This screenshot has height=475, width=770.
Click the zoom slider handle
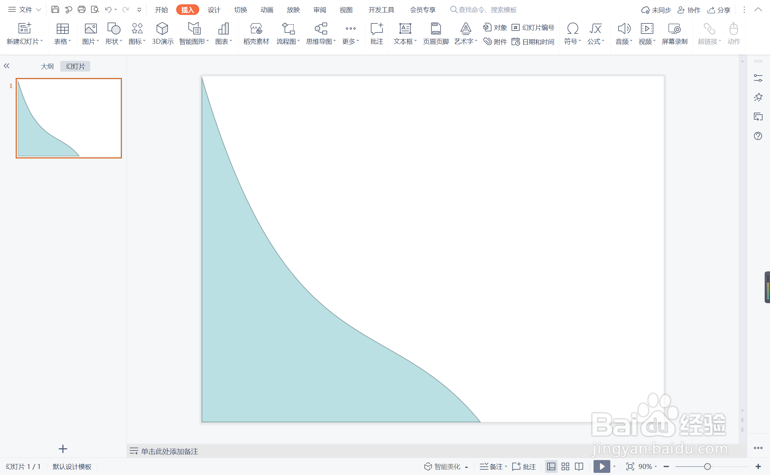coord(707,466)
